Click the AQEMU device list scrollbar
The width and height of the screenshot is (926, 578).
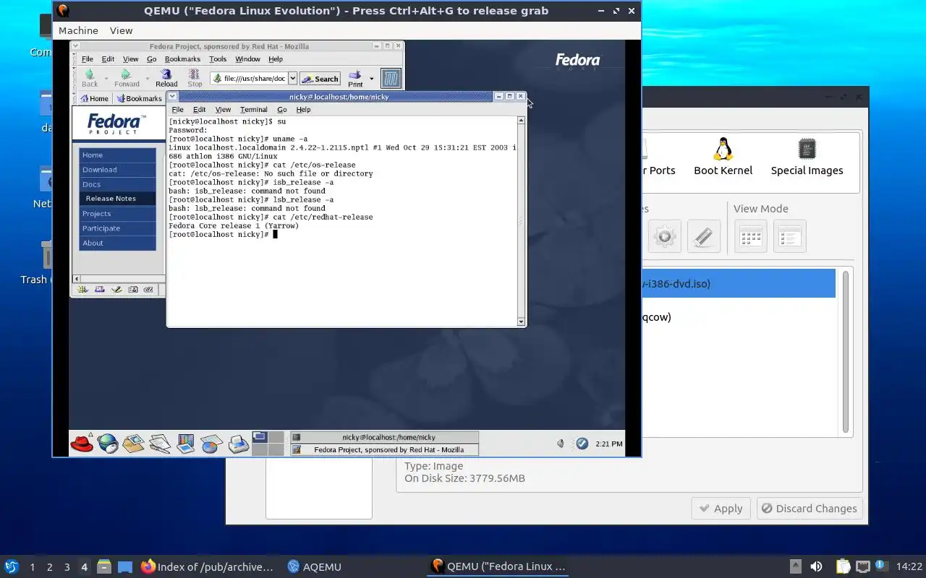[x=845, y=353]
